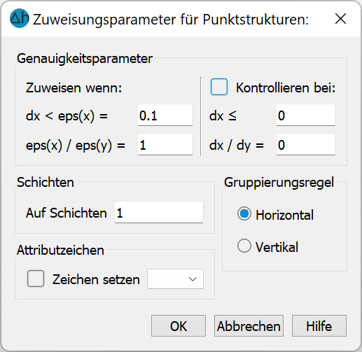Select the Horizontal grouping rule
The height and width of the screenshot is (352, 362).
click(244, 214)
